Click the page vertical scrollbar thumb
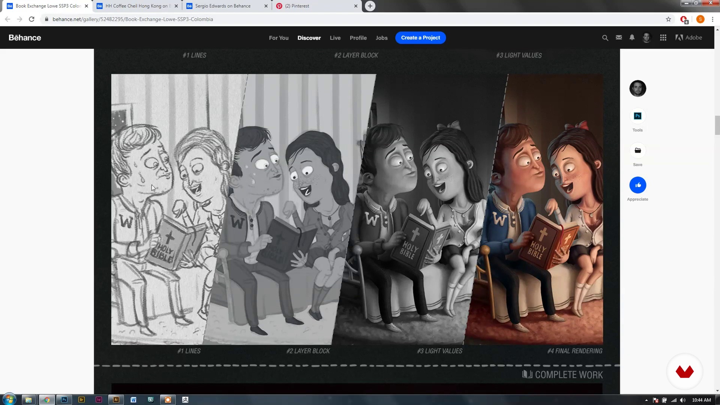Screen dimensions: 720x405 click(717, 125)
